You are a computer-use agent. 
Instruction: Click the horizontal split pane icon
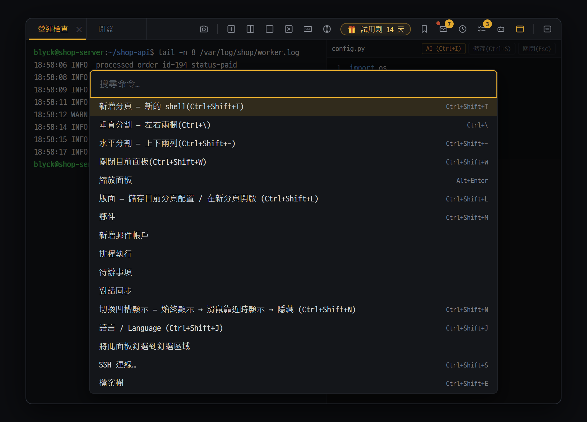coord(270,29)
